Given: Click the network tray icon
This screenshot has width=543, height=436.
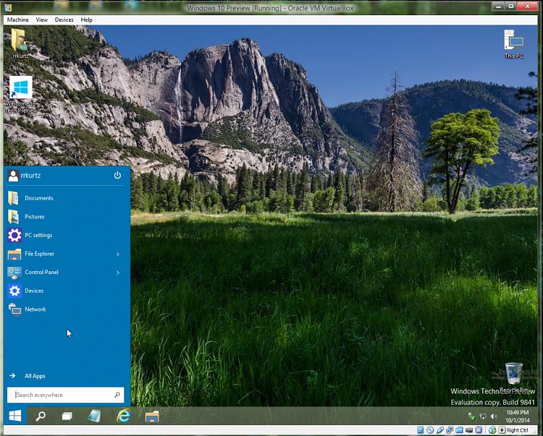Looking at the screenshot, I should [x=483, y=416].
